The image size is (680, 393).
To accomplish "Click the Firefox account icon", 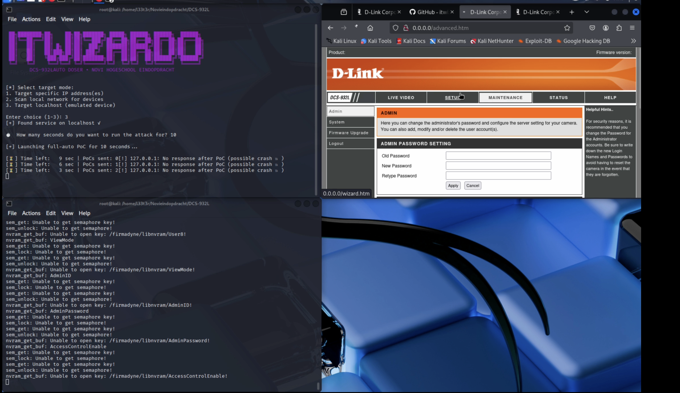I will point(606,28).
